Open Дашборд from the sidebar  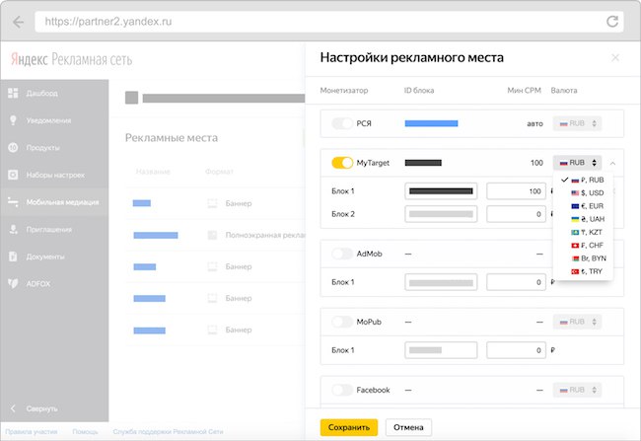tap(54, 94)
